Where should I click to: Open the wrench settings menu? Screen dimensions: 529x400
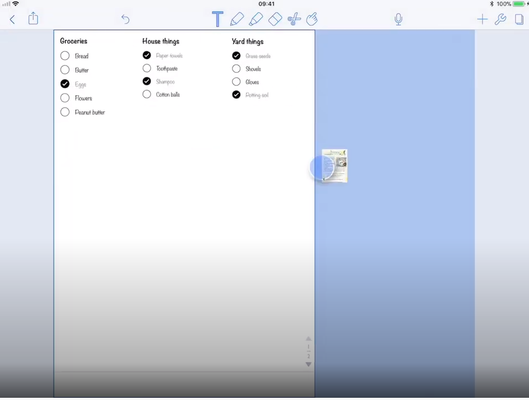(x=500, y=19)
